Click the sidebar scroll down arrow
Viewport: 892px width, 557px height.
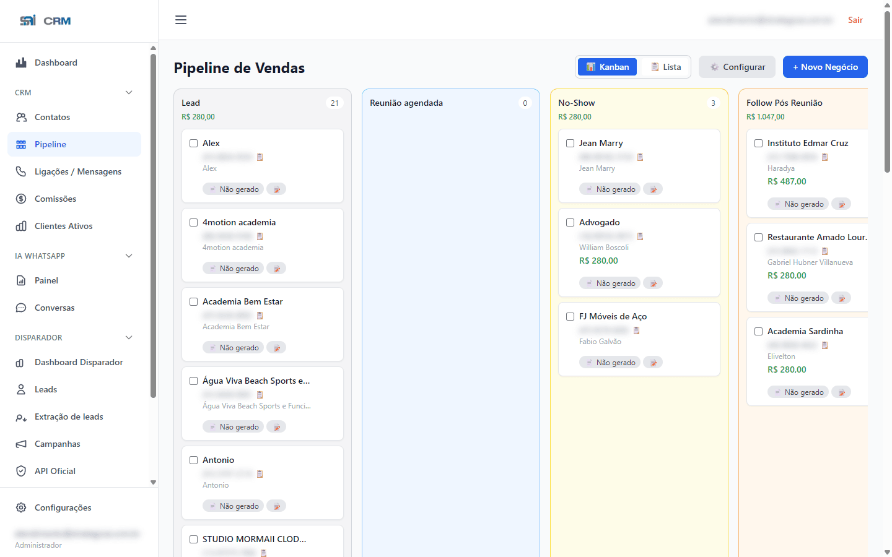(x=153, y=482)
